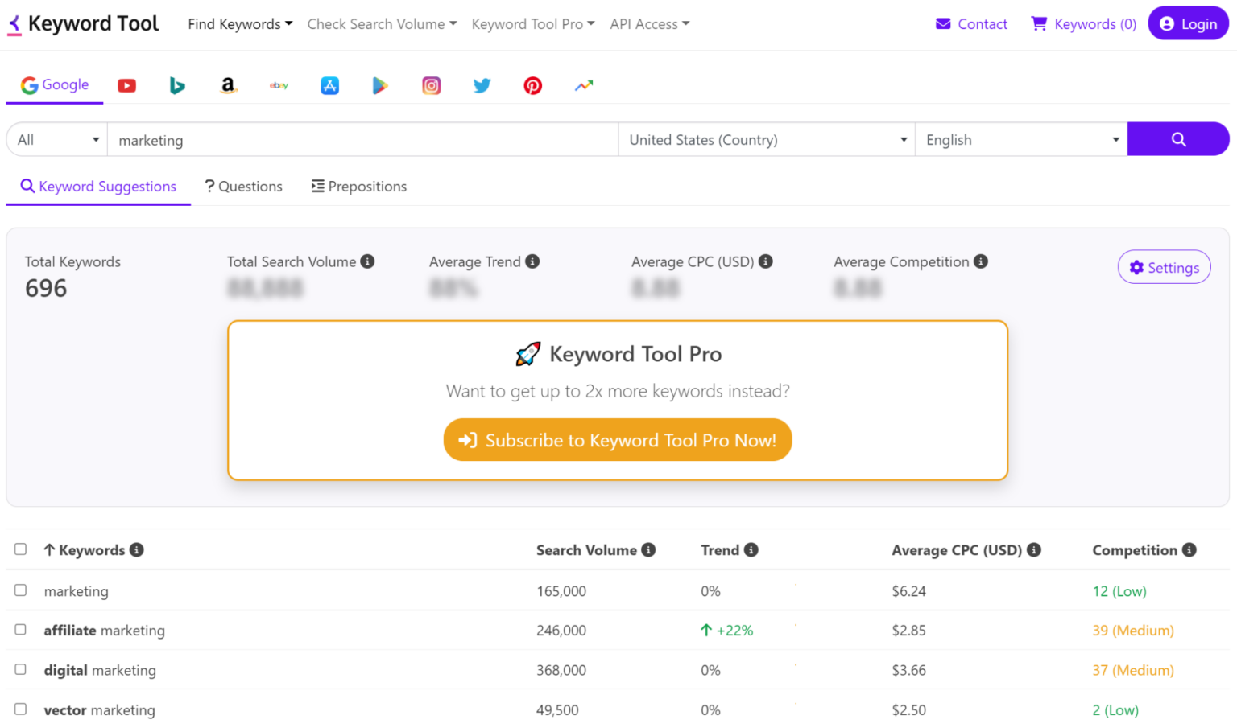Expand the English language dropdown
Viewport: 1237px width, 728px height.
pos(1020,139)
